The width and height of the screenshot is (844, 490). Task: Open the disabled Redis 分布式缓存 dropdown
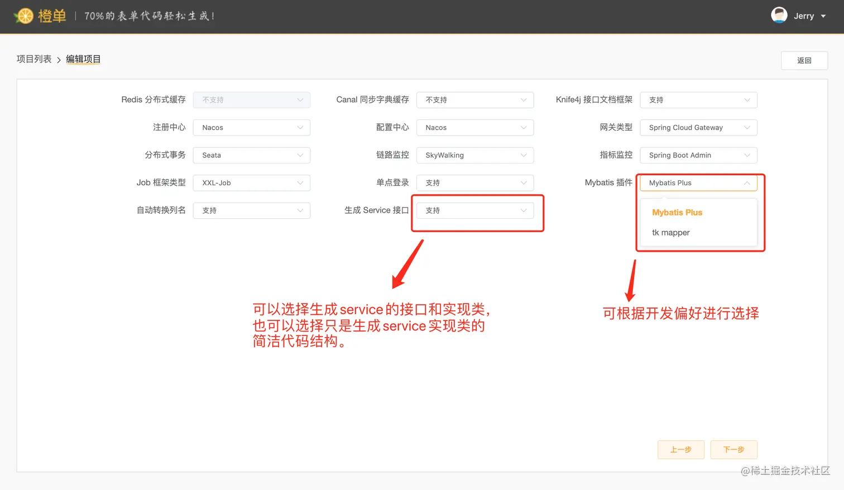click(x=252, y=100)
